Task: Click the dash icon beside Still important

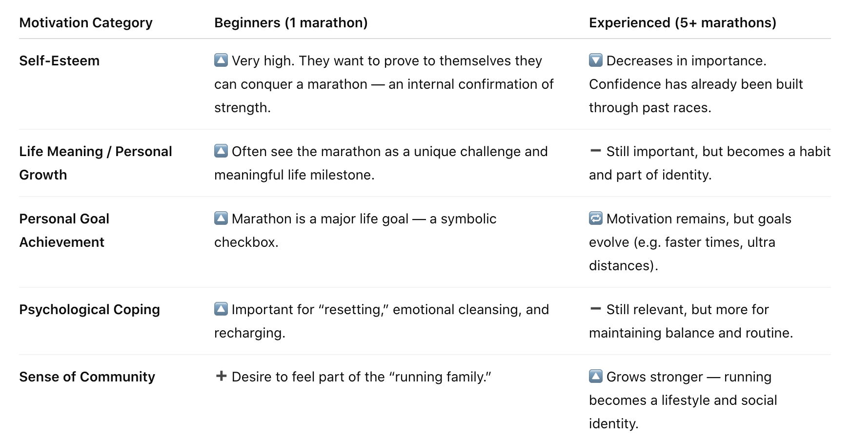Action: tap(596, 151)
